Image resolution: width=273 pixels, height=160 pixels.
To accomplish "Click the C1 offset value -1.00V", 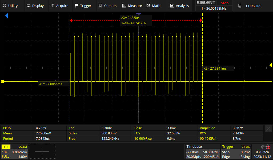I will point(22,157).
